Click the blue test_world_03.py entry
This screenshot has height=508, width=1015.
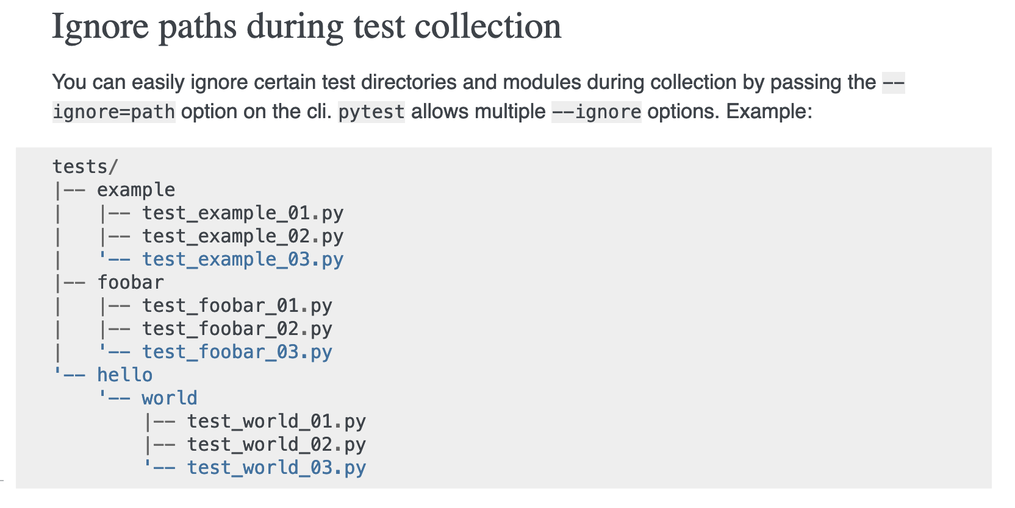tap(276, 468)
